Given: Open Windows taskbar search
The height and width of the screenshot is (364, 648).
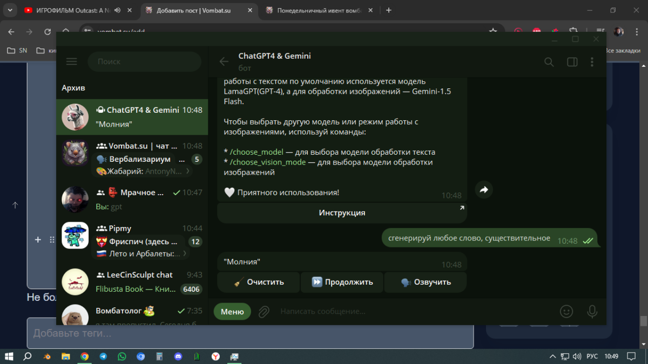Looking at the screenshot, I should [28, 356].
